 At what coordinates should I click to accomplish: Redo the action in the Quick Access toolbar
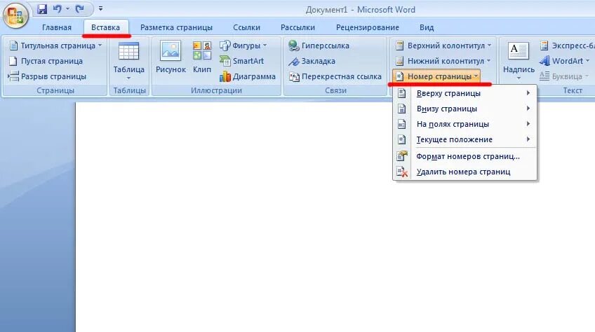[80, 9]
